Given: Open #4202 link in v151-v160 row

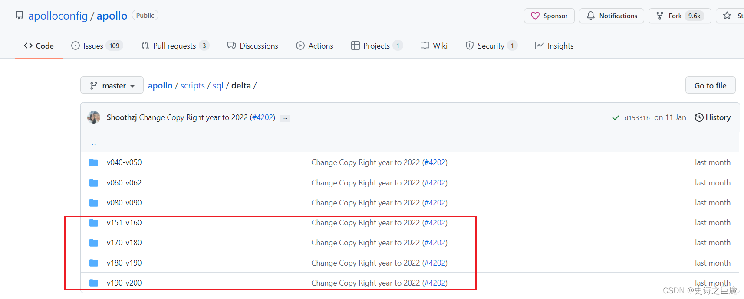Looking at the screenshot, I should pyautogui.click(x=435, y=223).
